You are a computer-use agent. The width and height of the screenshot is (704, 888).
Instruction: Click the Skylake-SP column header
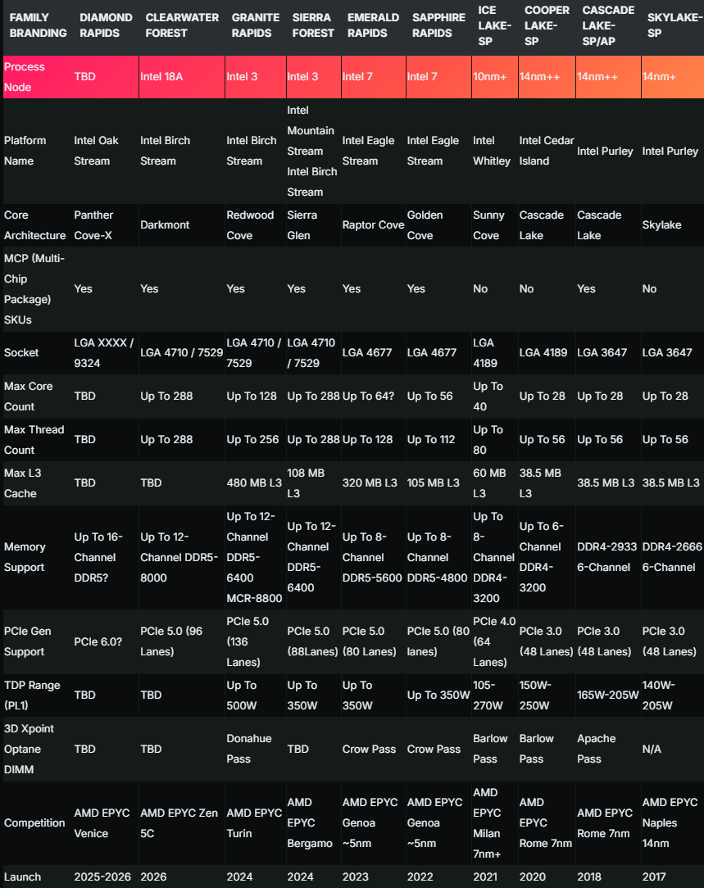point(674,25)
